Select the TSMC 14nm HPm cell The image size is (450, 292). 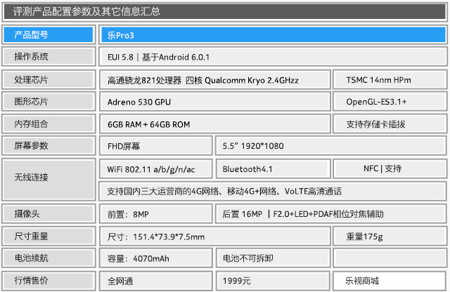(390, 79)
